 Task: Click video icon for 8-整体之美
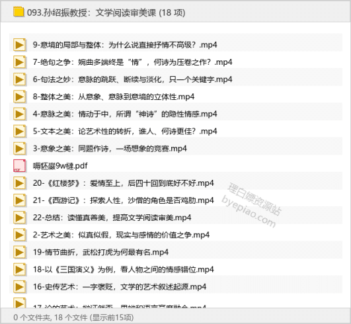[19, 97]
